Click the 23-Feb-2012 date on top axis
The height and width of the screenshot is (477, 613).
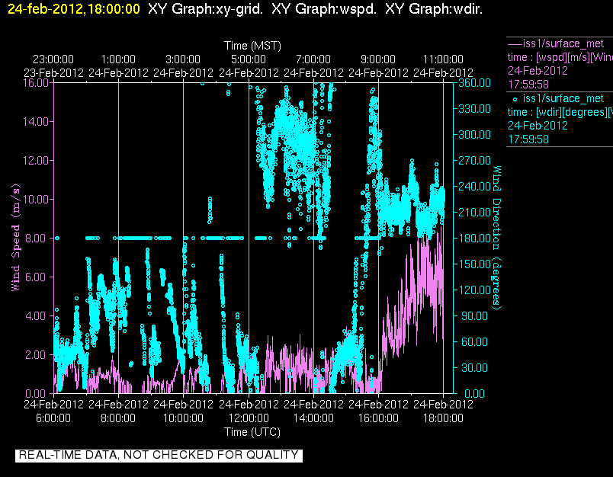[53, 73]
